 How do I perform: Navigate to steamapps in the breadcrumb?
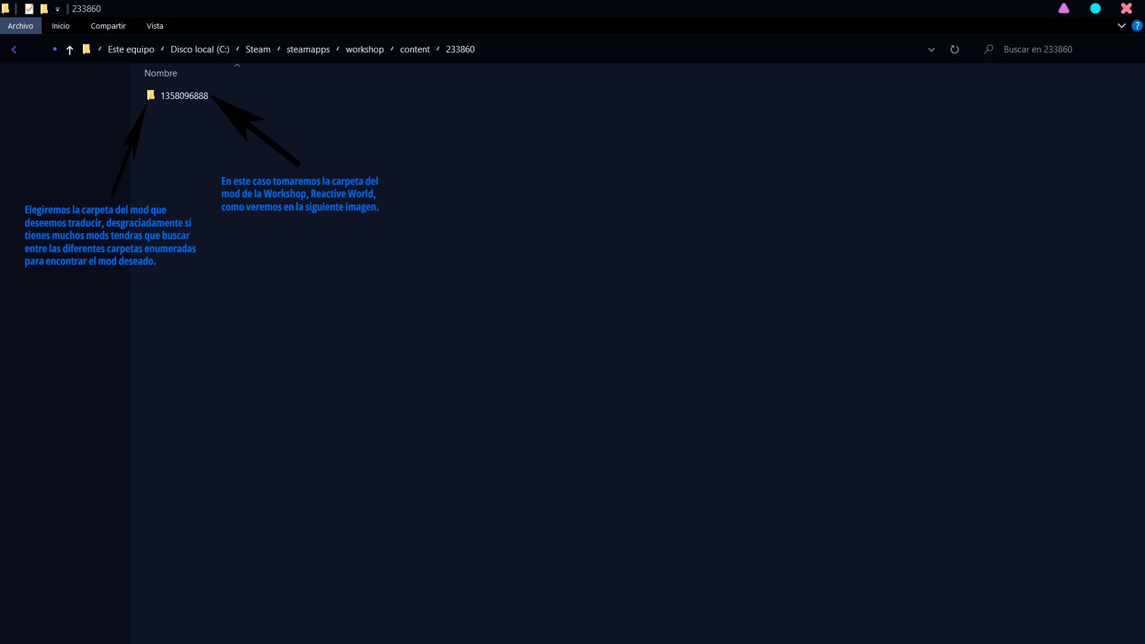[308, 49]
